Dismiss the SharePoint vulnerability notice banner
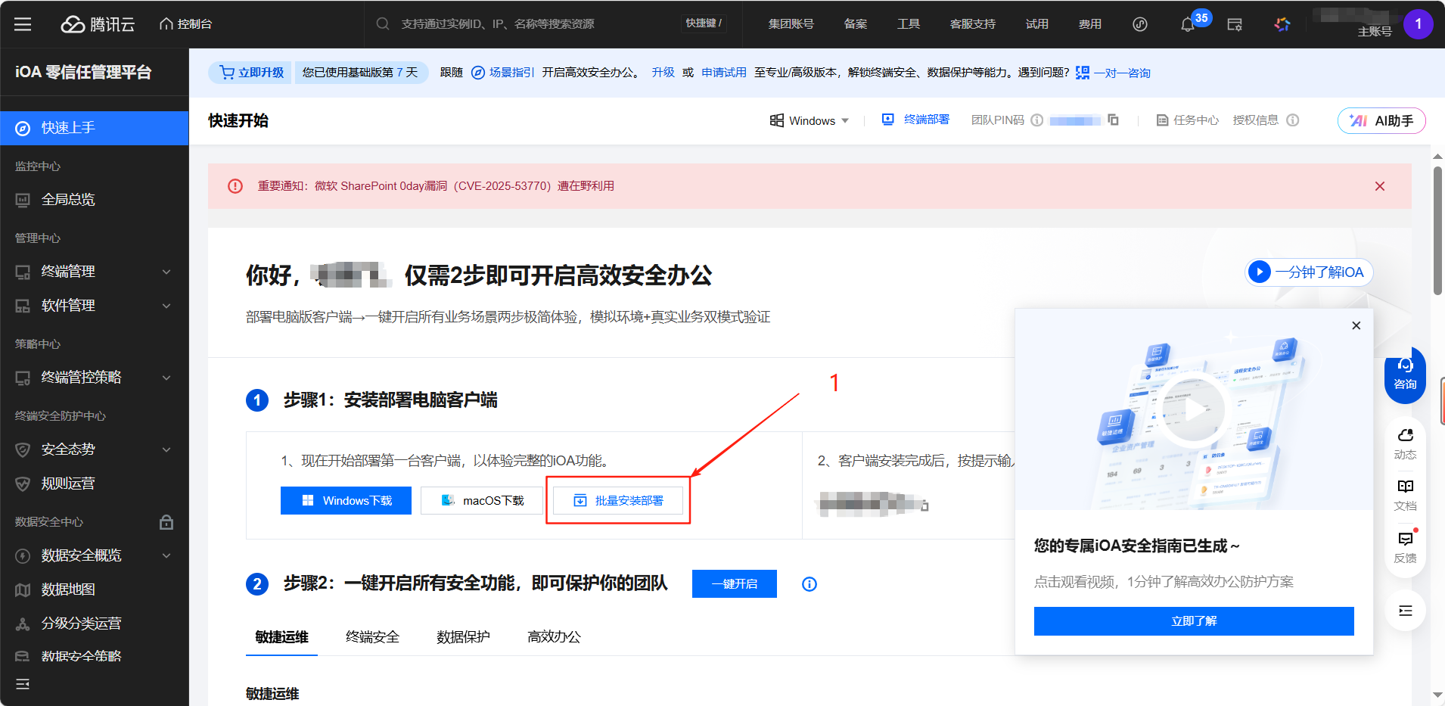This screenshot has height=706, width=1445. point(1379,185)
